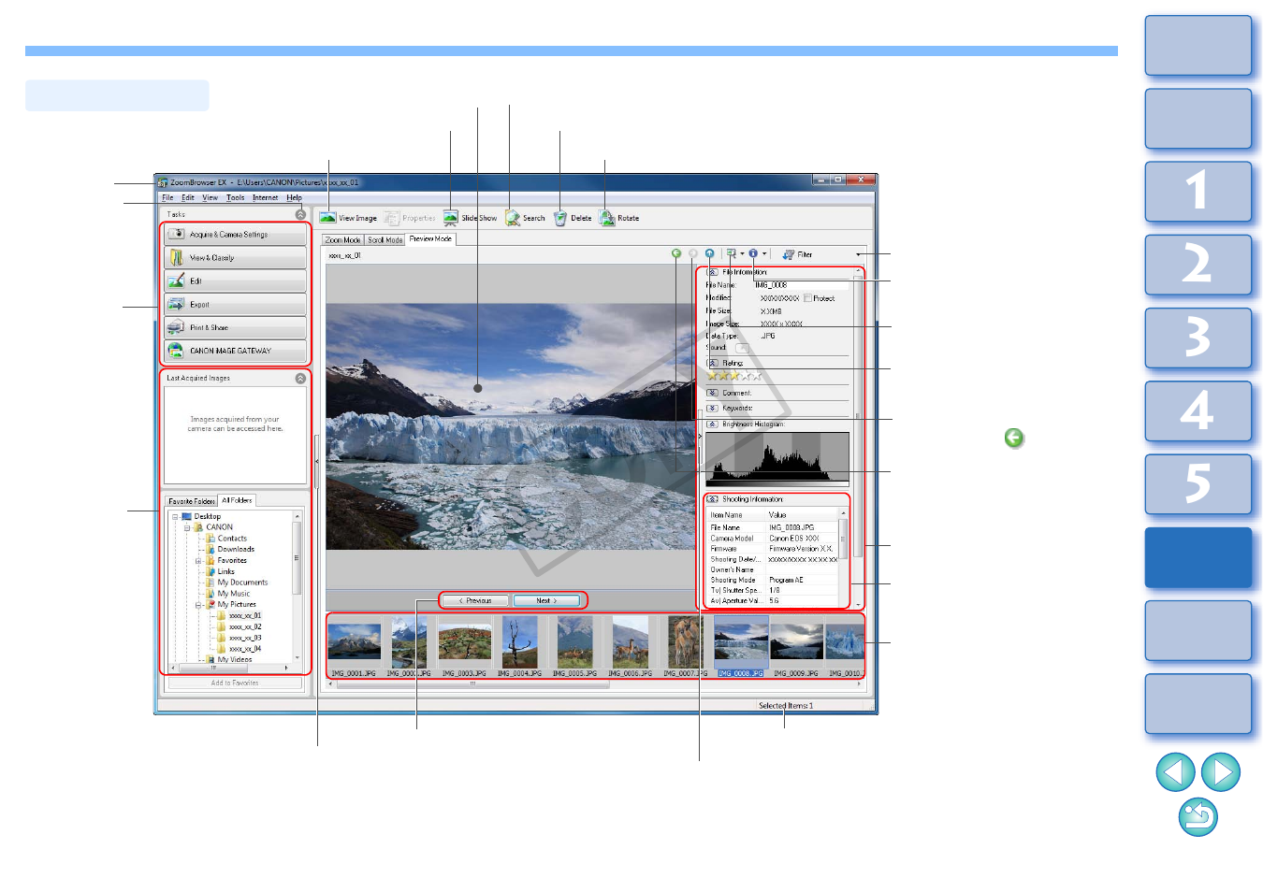Collapse the File Information section
1263x892 pixels.
pos(712,272)
